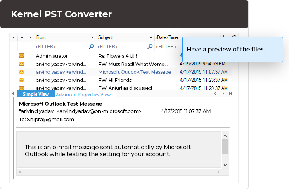
Task: Click the message body text in preview
Action: (x=108, y=150)
